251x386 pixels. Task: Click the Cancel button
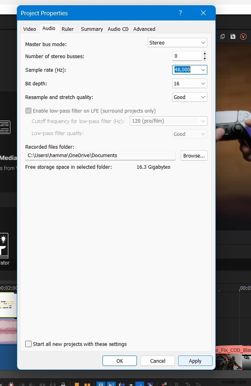[x=158, y=361]
